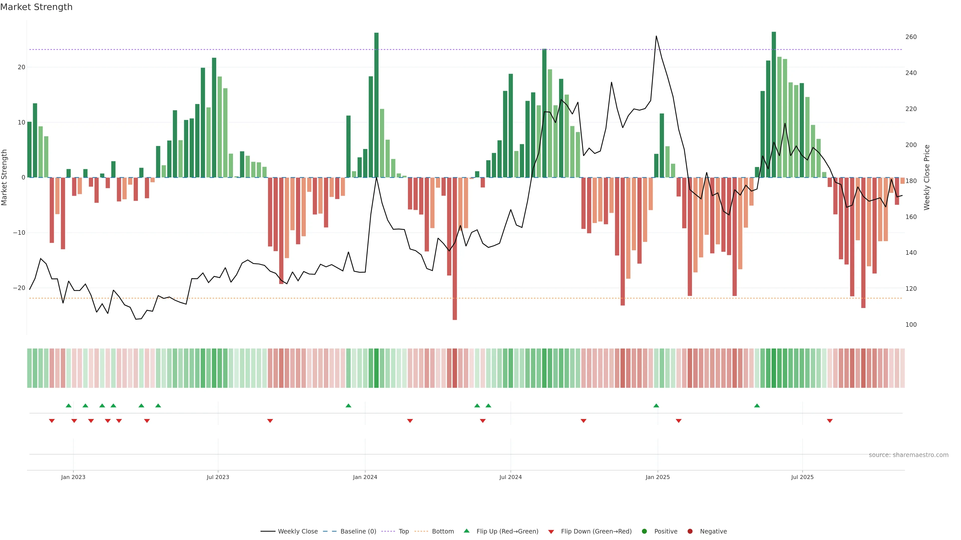Toggle the Weekly Close legend label
The width and height of the screenshot is (961, 540).
298,531
